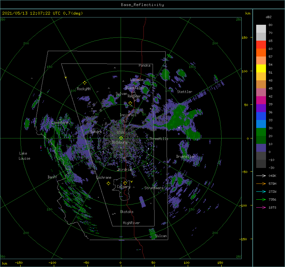Click the white 04DK arrow in legend
285x267 pixels.
pyautogui.click(x=261, y=176)
